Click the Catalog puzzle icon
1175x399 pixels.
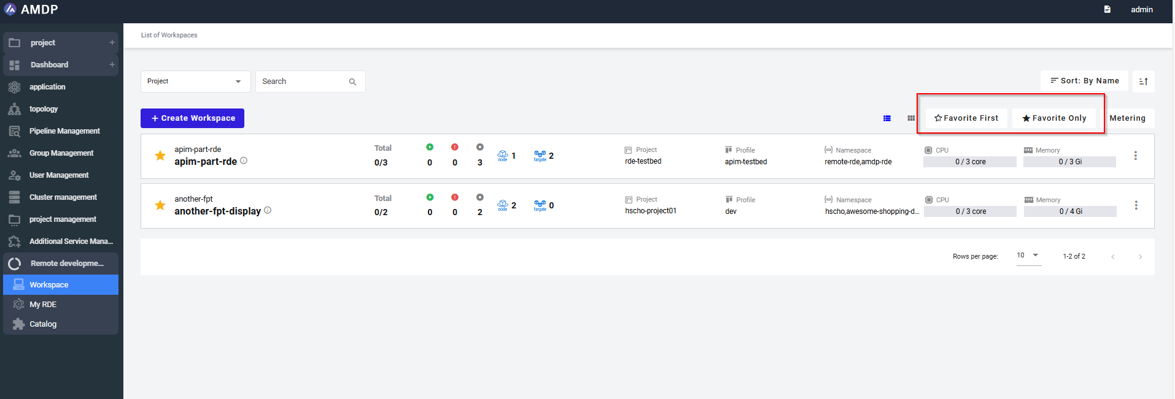(x=18, y=324)
